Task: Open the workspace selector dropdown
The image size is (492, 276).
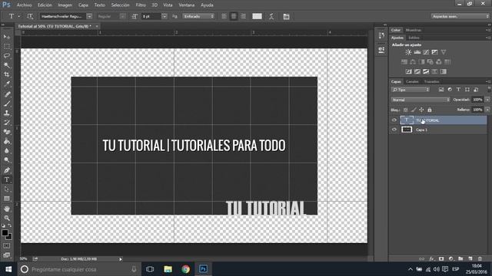Action: click(460, 16)
